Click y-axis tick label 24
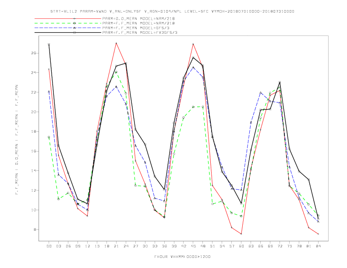 coord(33,73)
